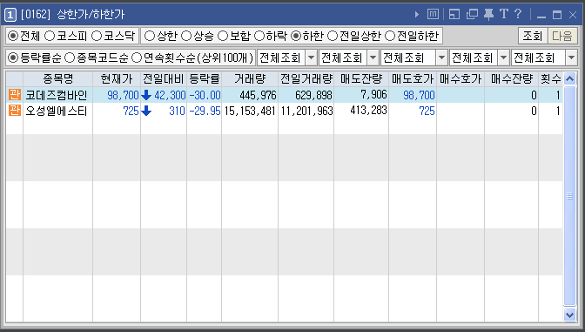The height and width of the screenshot is (332, 585).
Task: Pin the window with the pushpin icon
Action: pyautogui.click(x=488, y=14)
